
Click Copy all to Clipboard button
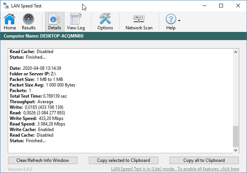click(x=204, y=160)
